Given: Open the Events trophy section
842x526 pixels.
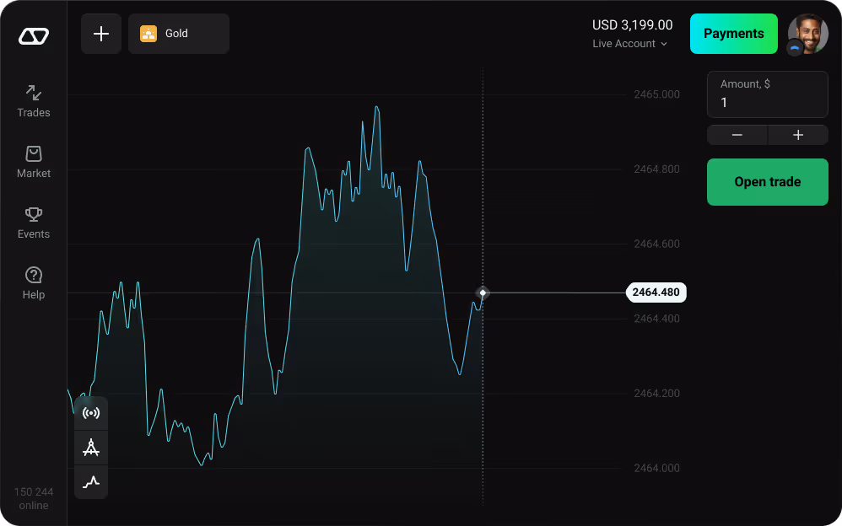Looking at the screenshot, I should tap(34, 222).
